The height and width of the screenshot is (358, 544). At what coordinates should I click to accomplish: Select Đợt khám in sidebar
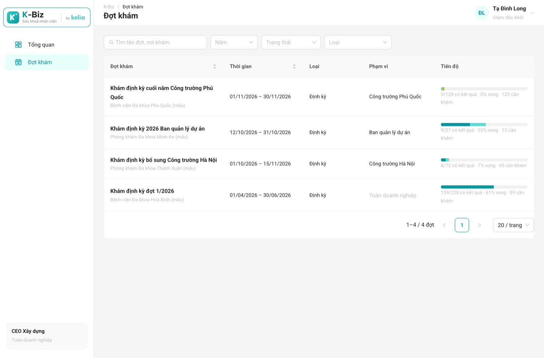(47, 62)
